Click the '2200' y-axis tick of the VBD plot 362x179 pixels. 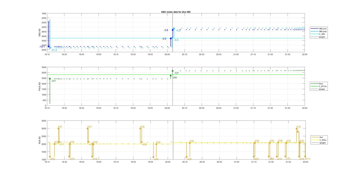pyautogui.click(x=44, y=23)
